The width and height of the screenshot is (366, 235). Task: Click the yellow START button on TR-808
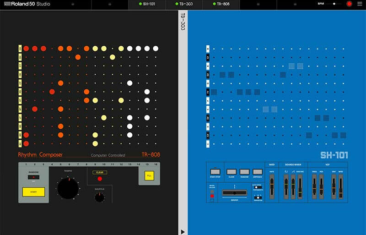coord(33,192)
